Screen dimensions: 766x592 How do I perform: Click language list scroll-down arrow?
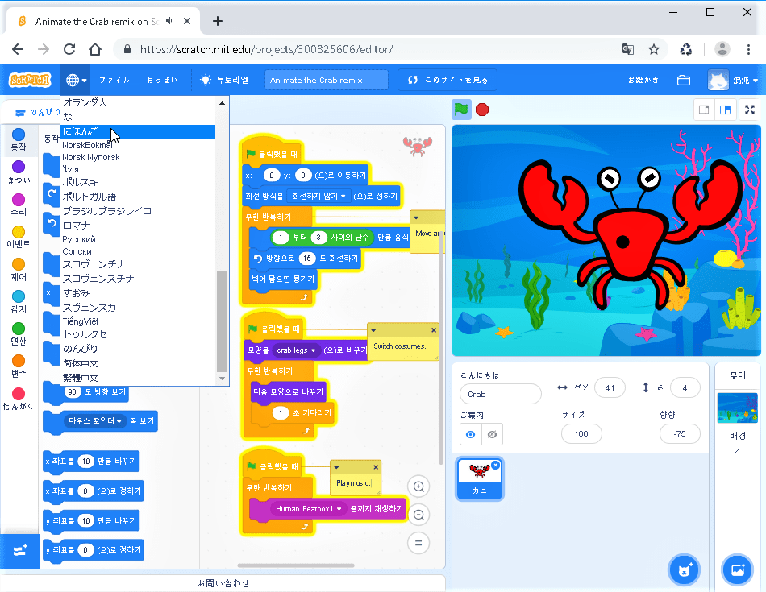coord(223,379)
